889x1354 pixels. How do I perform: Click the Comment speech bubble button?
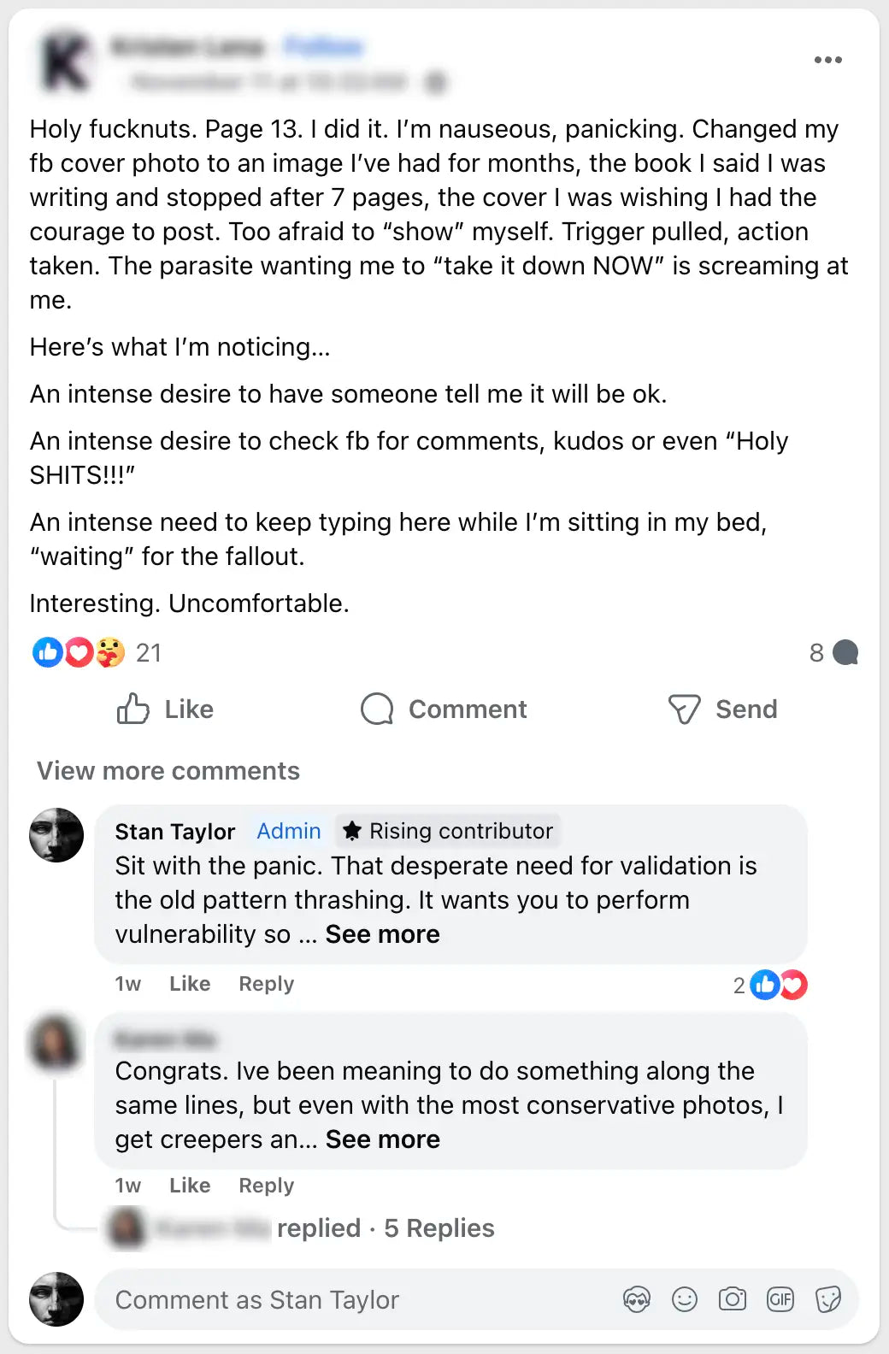pyautogui.click(x=444, y=709)
